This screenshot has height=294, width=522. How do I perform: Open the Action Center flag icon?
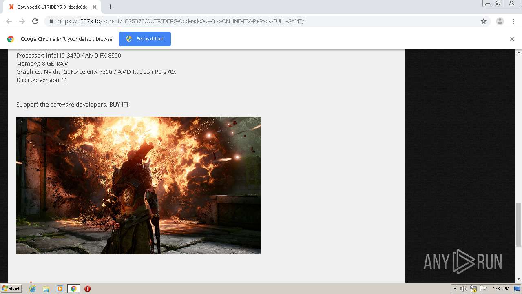[483, 289]
